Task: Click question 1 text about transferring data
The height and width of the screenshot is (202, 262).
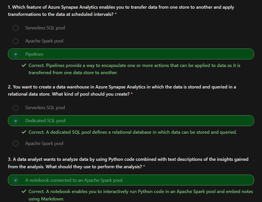Action: click(x=121, y=11)
